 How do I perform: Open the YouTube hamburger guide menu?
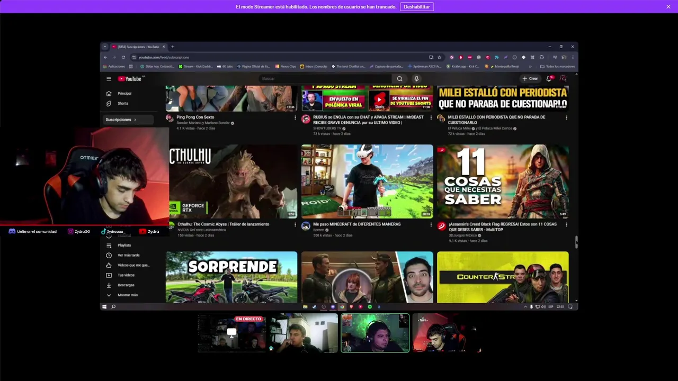[x=109, y=79]
